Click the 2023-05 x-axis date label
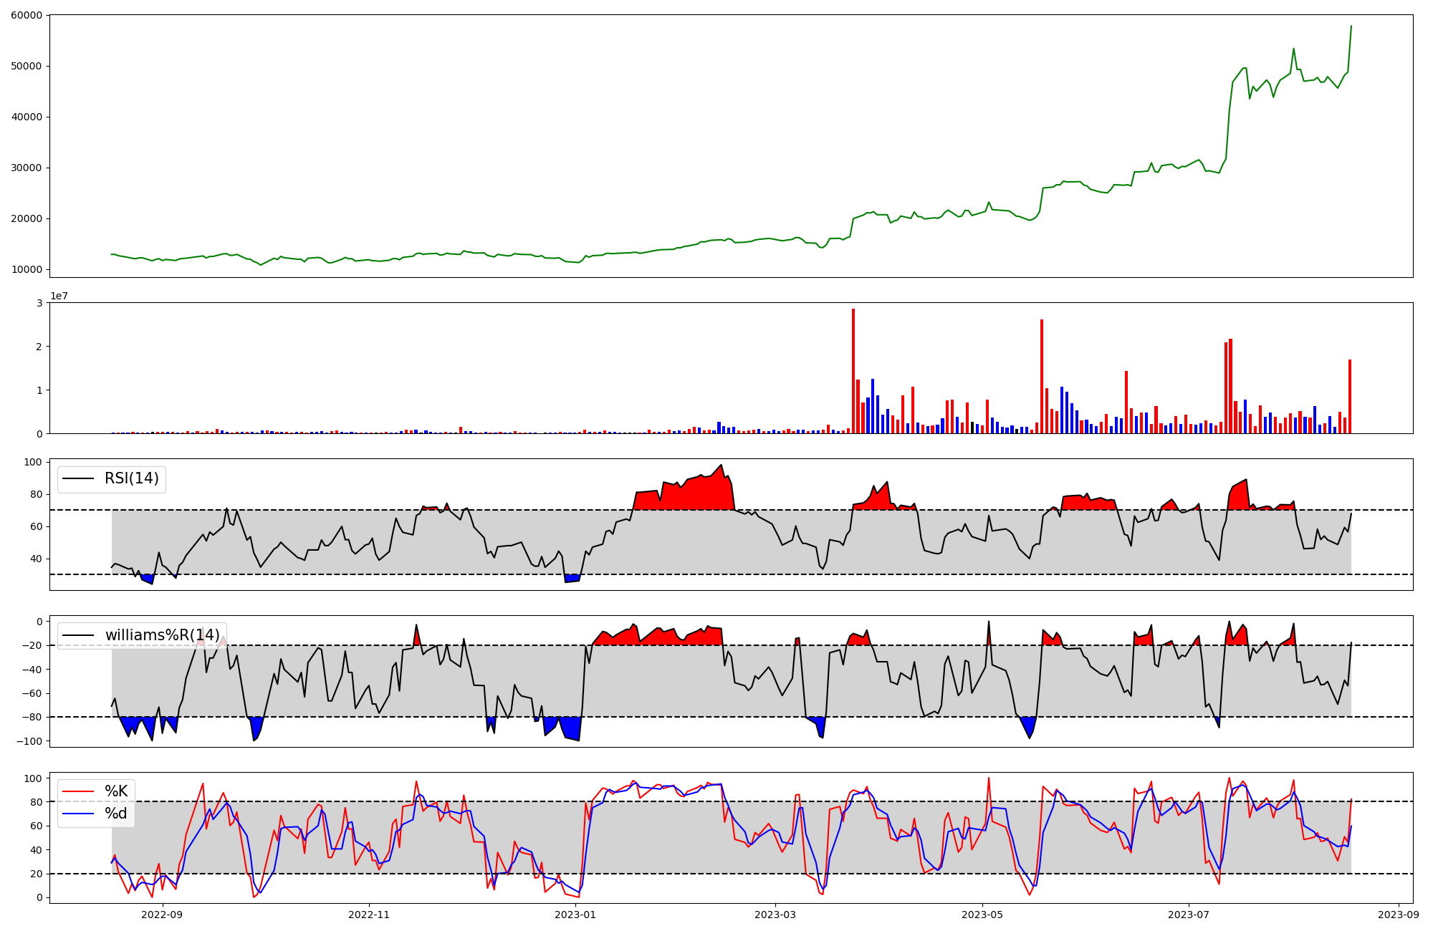This screenshot has height=931, width=1433. (x=982, y=915)
